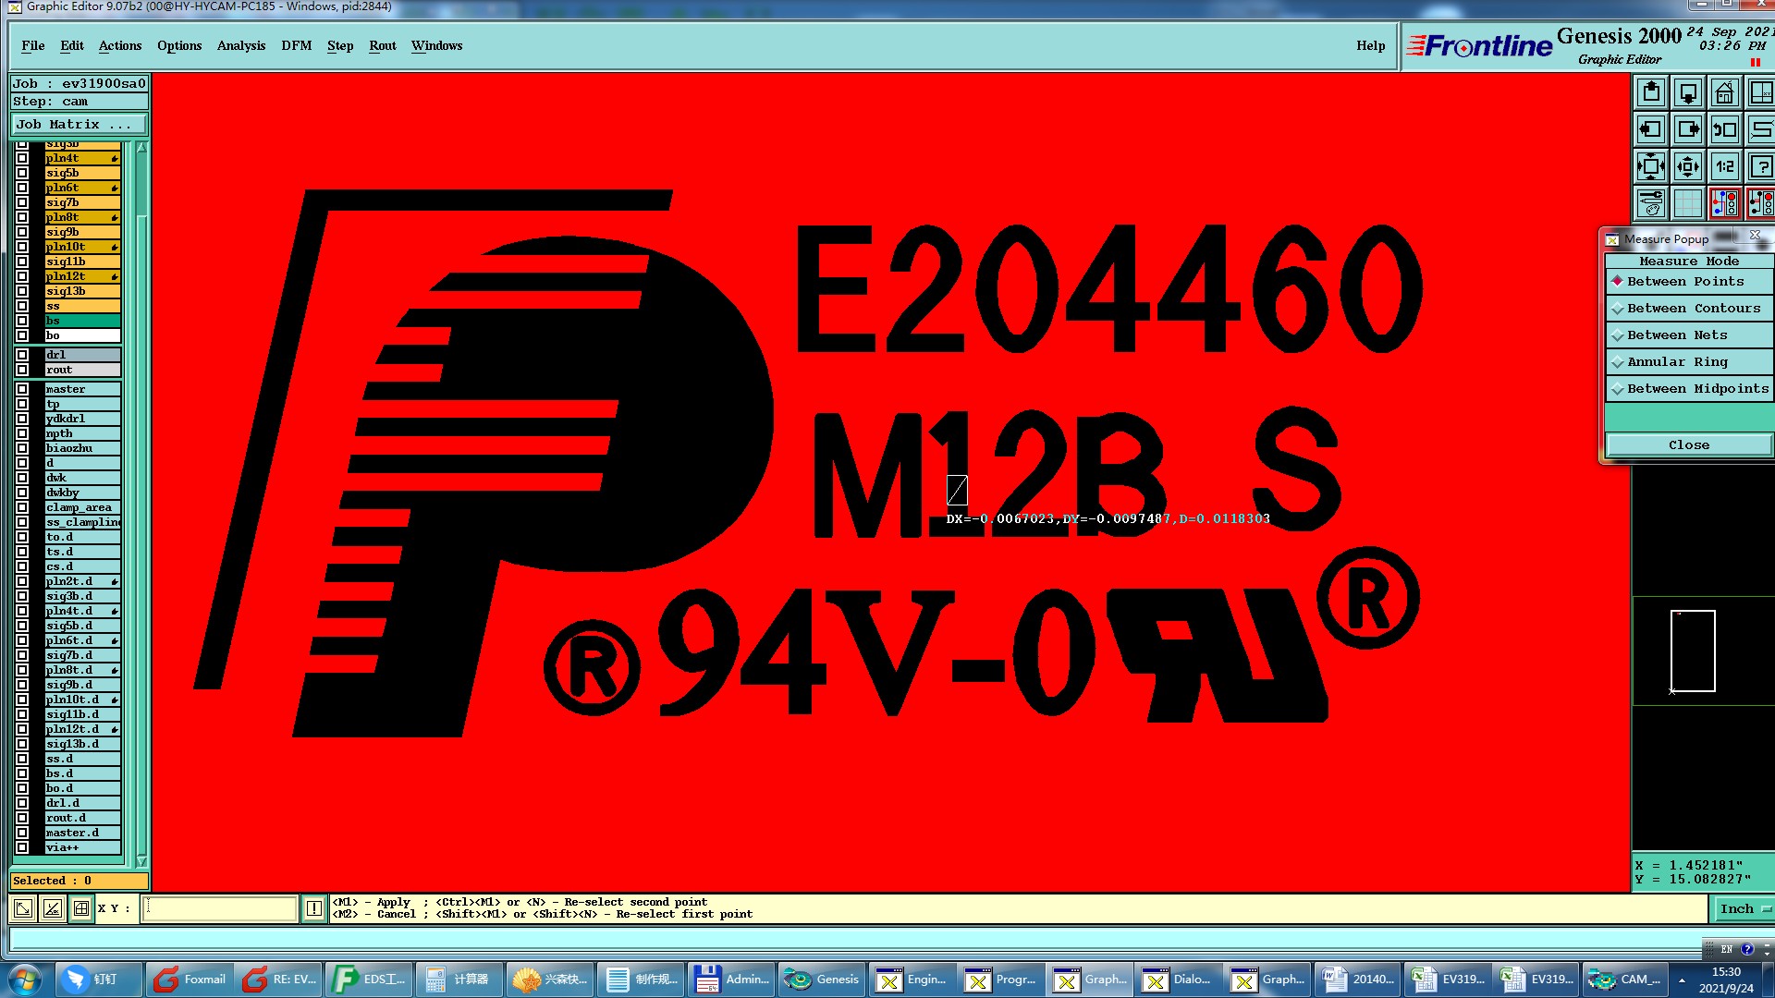Click the zoom out arrows icon
The height and width of the screenshot is (998, 1775).
click(1687, 167)
